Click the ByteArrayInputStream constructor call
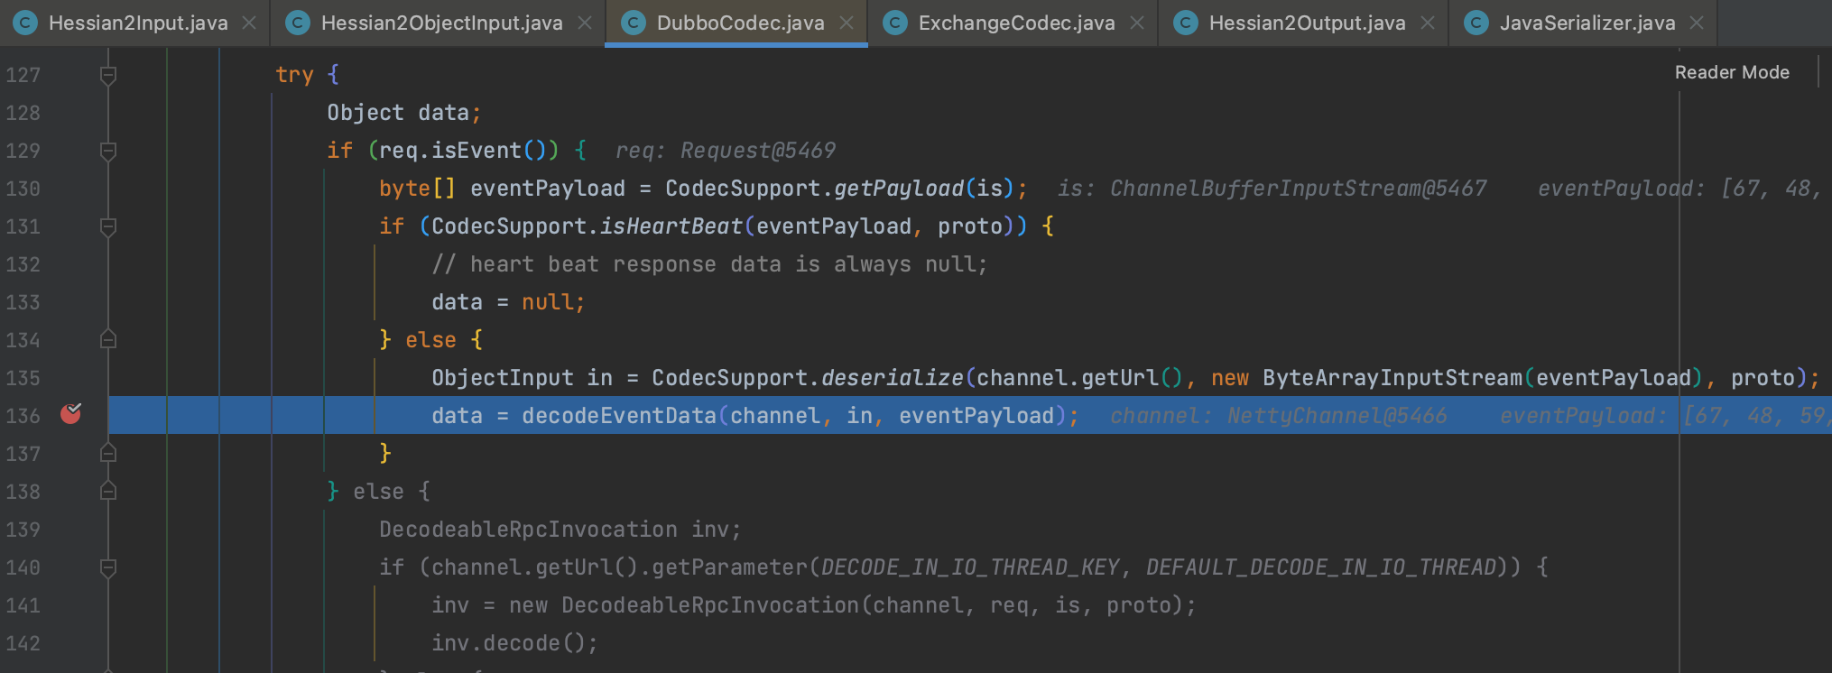Image resolution: width=1832 pixels, height=673 pixels. pos(1393,378)
